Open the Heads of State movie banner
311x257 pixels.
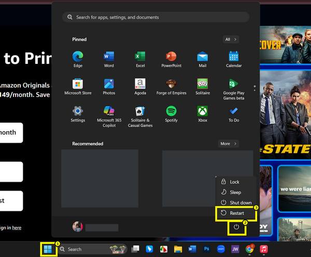286,115
